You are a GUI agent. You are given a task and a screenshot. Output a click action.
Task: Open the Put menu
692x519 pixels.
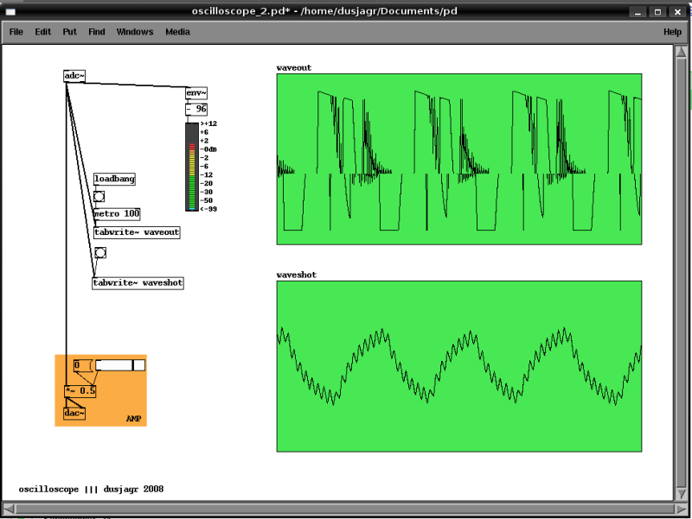click(x=69, y=32)
